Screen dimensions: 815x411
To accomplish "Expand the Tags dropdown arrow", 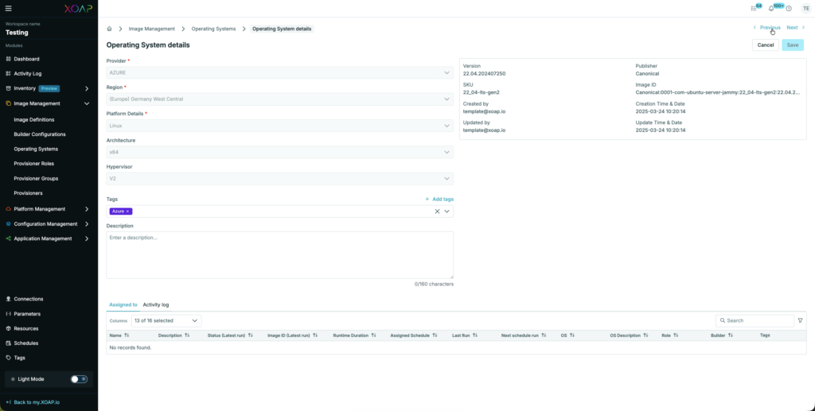I will [447, 211].
